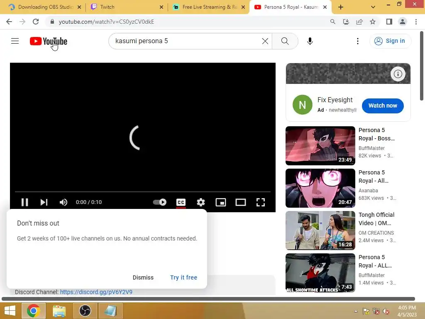The image size is (425, 319).
Task: Go back in browser history
Action: click(x=9, y=22)
